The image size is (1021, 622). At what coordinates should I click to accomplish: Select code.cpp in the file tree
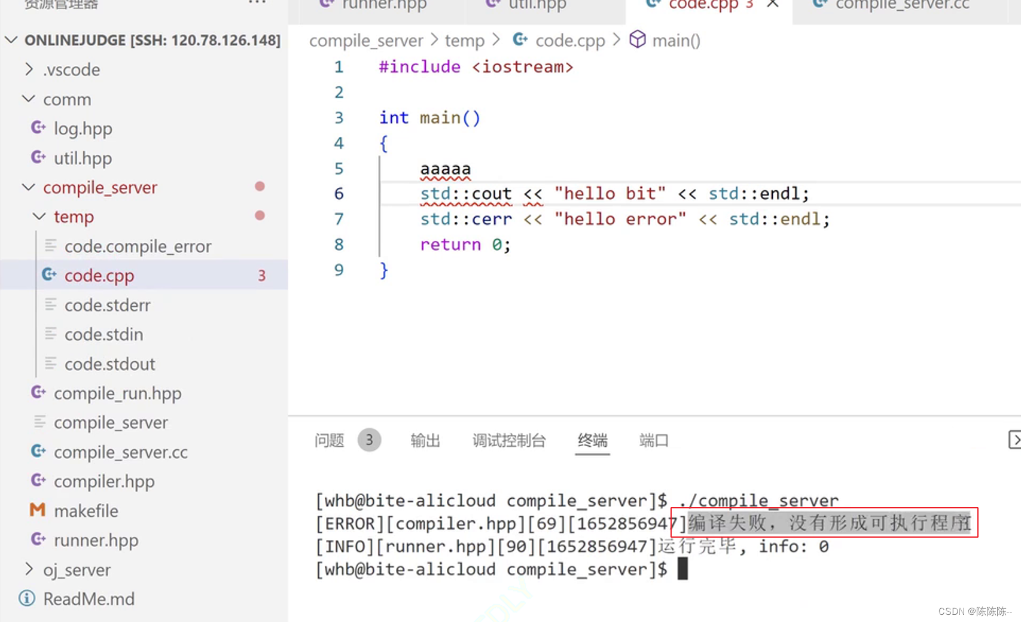pyautogui.click(x=99, y=275)
